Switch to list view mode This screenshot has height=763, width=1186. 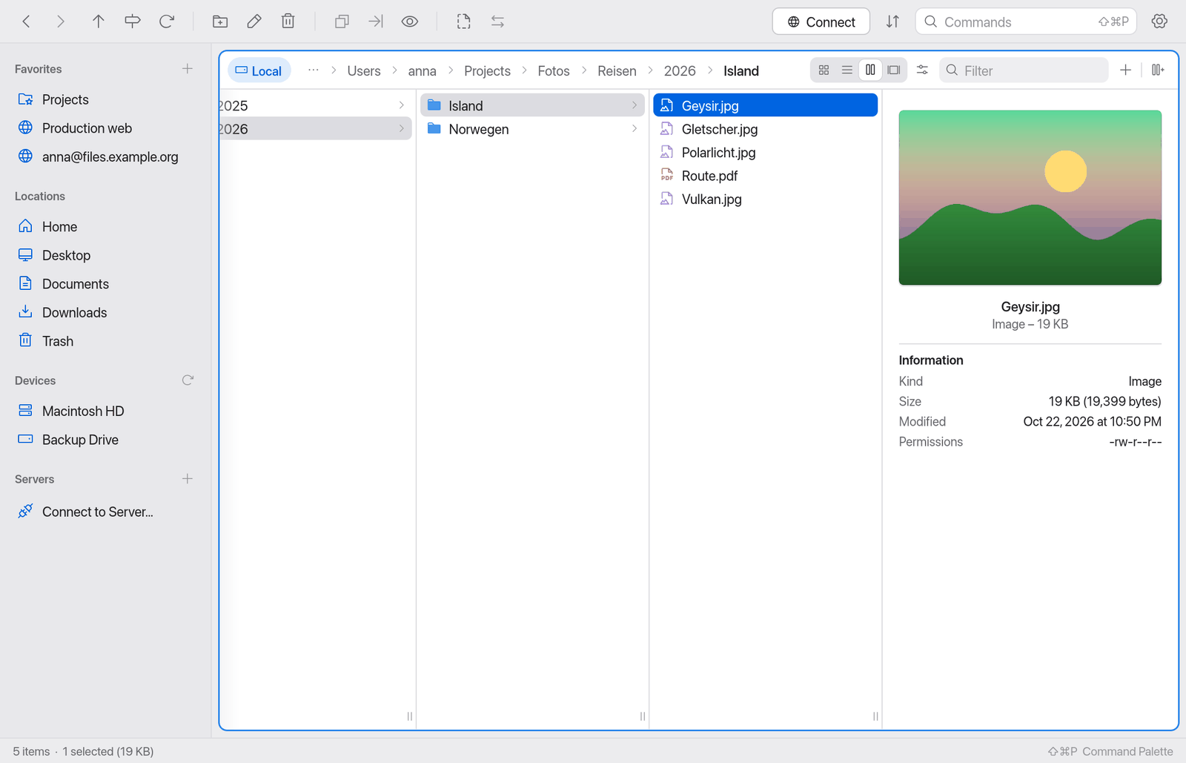(847, 70)
